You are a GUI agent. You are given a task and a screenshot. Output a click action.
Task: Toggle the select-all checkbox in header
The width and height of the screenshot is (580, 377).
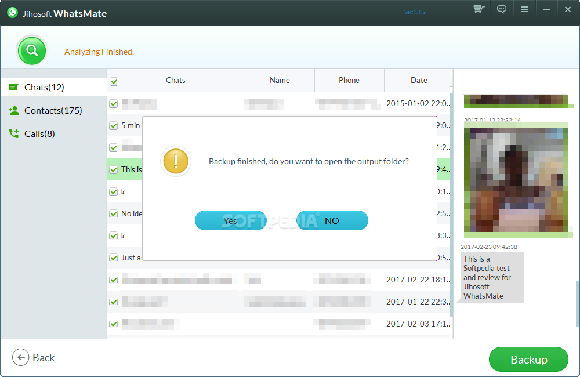pos(114,81)
